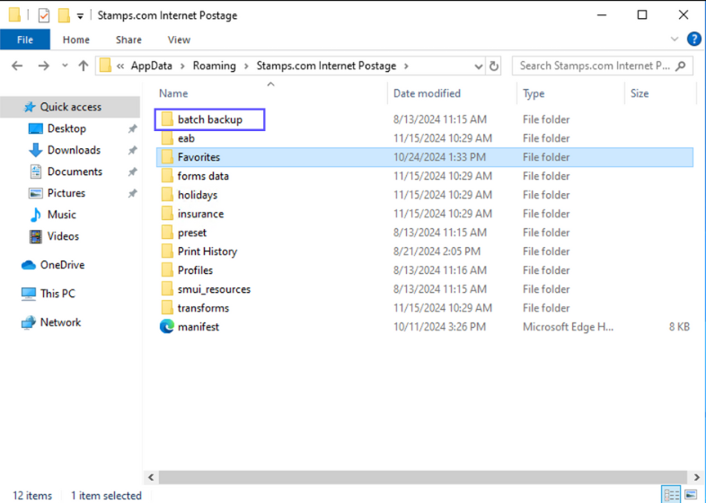Expand the ribbon with the chevron

coord(675,40)
